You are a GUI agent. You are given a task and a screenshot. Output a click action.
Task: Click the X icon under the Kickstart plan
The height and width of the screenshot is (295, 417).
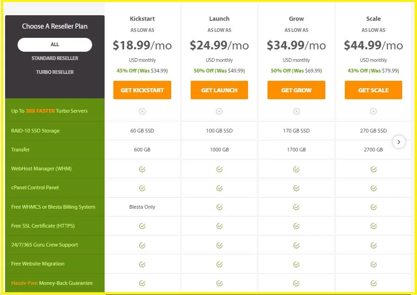pyautogui.click(x=142, y=111)
